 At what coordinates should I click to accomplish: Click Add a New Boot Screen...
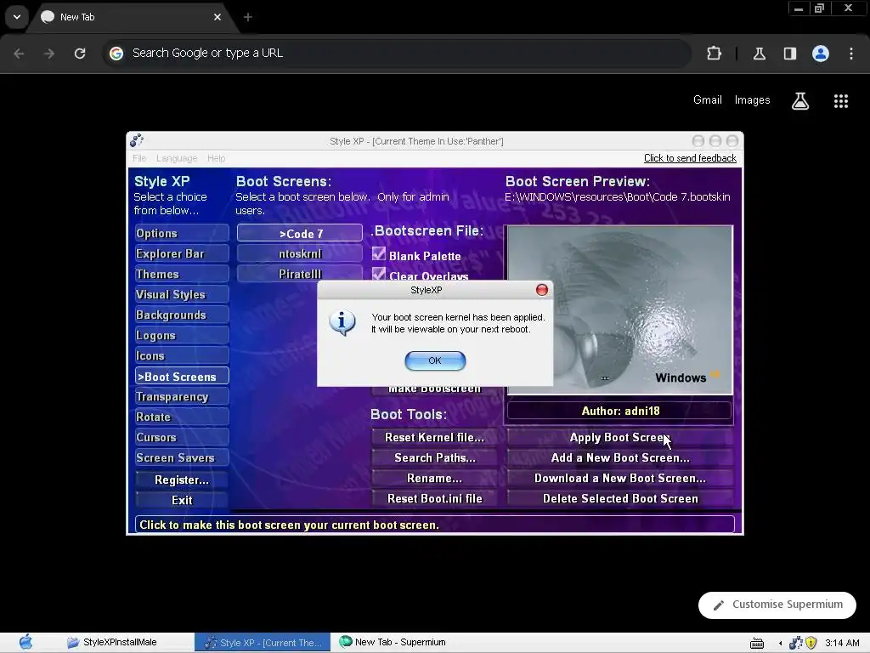tap(619, 457)
